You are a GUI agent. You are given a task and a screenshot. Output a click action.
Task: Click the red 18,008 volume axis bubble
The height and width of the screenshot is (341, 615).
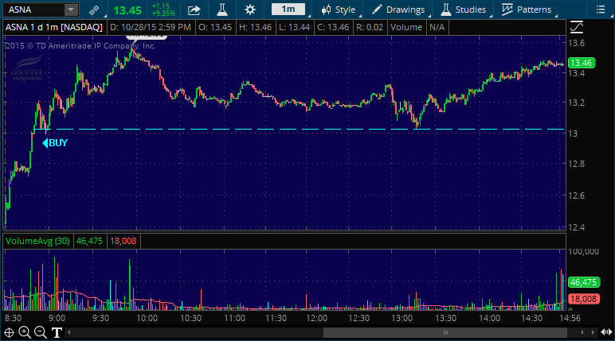[x=584, y=299]
